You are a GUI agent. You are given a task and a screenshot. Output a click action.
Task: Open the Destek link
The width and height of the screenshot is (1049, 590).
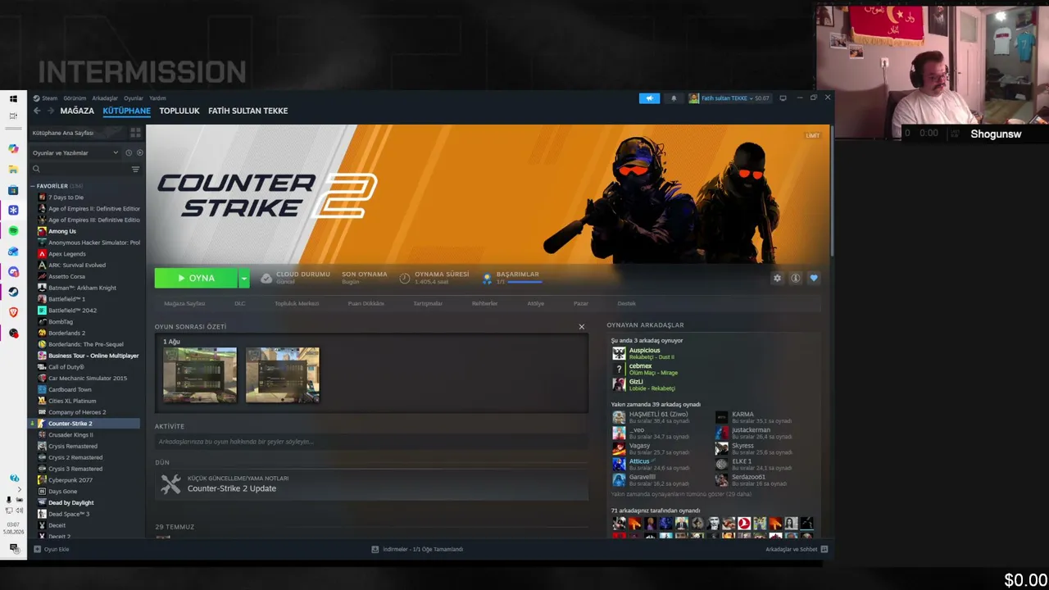(626, 303)
